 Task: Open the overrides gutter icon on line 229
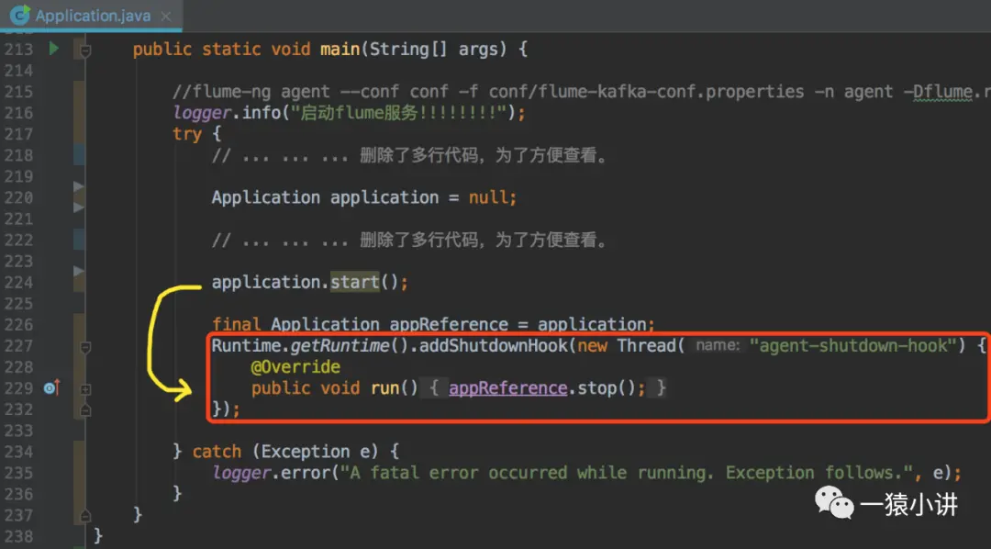click(51, 387)
